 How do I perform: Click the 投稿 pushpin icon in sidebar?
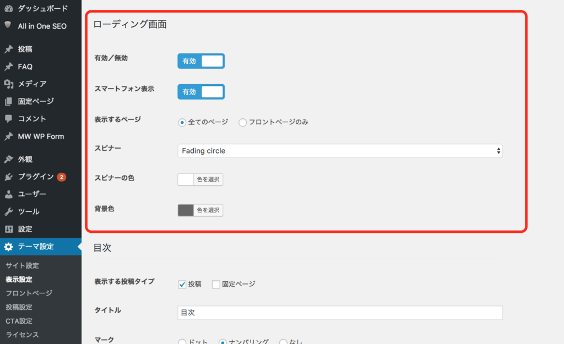(8, 49)
